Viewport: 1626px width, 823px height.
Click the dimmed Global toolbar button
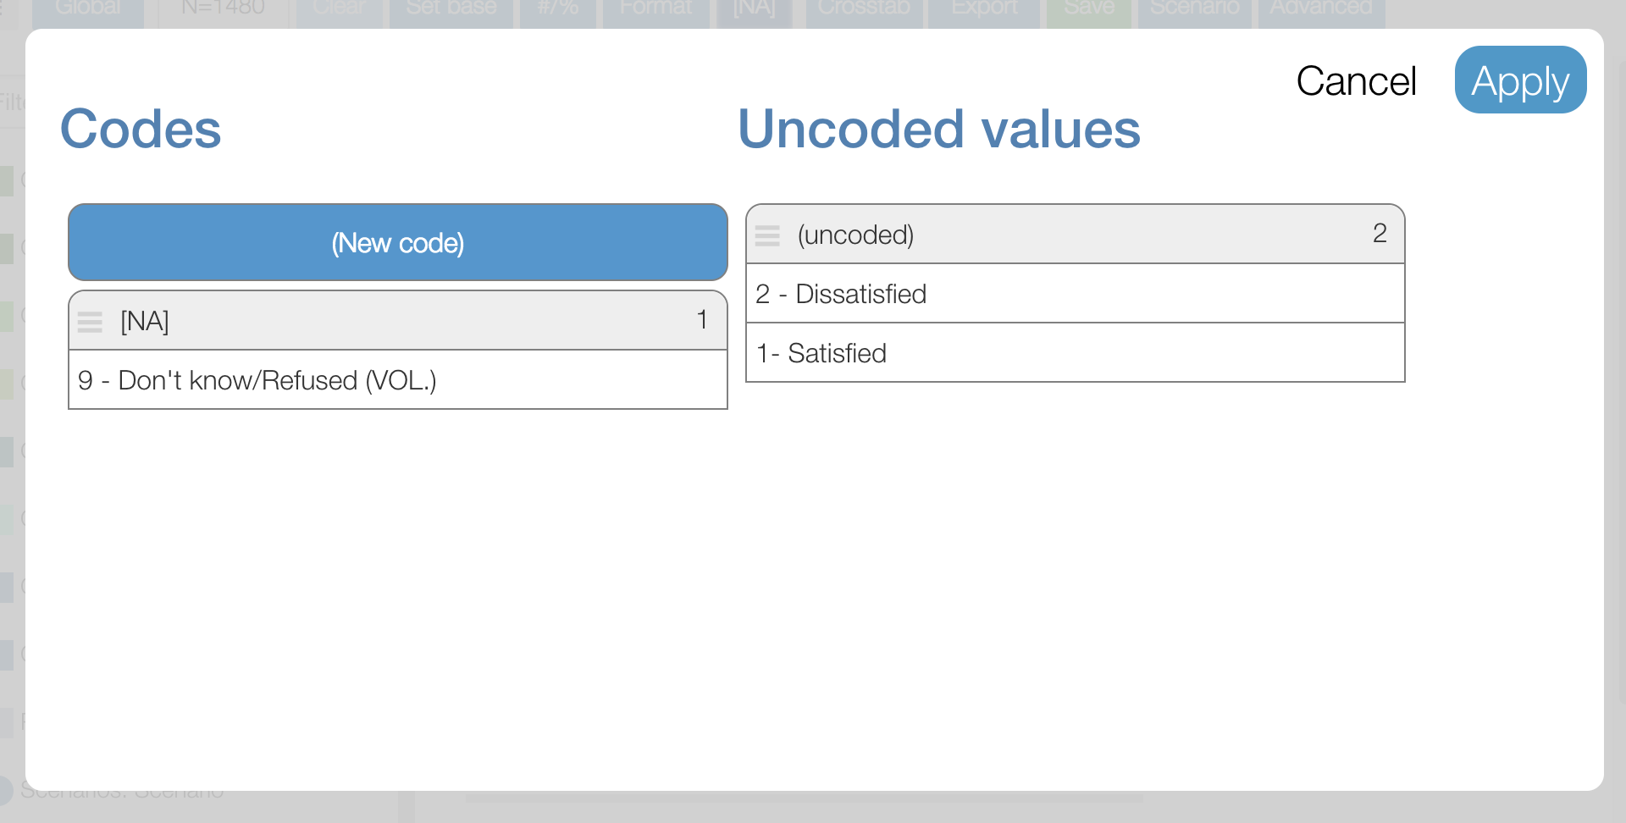pos(88,10)
